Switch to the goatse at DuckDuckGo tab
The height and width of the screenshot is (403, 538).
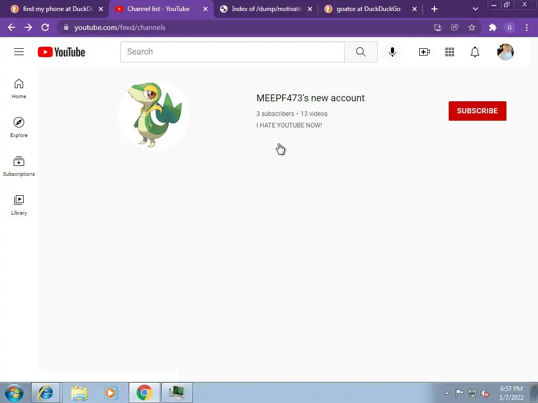coord(368,9)
